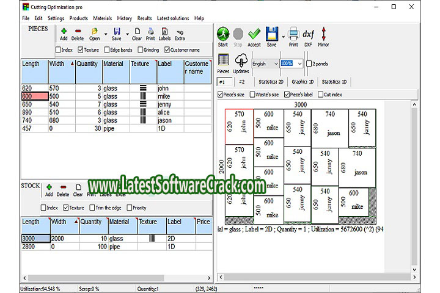The height and width of the screenshot is (293, 440).
Task: Delete the selected piece row
Action: [x=78, y=34]
